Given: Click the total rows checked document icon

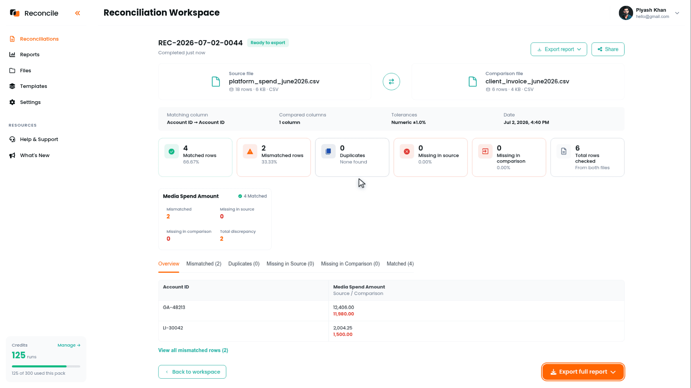Looking at the screenshot, I should tap(564, 152).
